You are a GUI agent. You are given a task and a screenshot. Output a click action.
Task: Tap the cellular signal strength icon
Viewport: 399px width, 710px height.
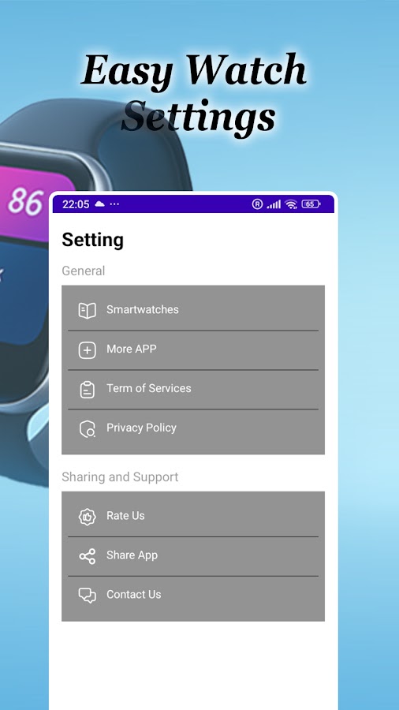(x=274, y=204)
